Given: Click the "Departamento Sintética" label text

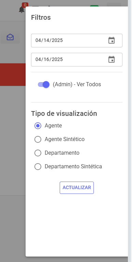Looking at the screenshot, I should coord(73,166).
